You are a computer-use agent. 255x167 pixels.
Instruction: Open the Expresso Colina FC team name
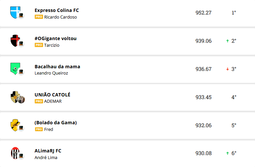click(x=57, y=10)
